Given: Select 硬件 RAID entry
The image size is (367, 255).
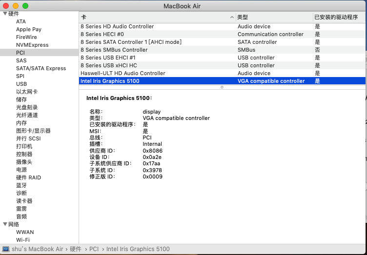Looking at the screenshot, I should [x=28, y=177].
